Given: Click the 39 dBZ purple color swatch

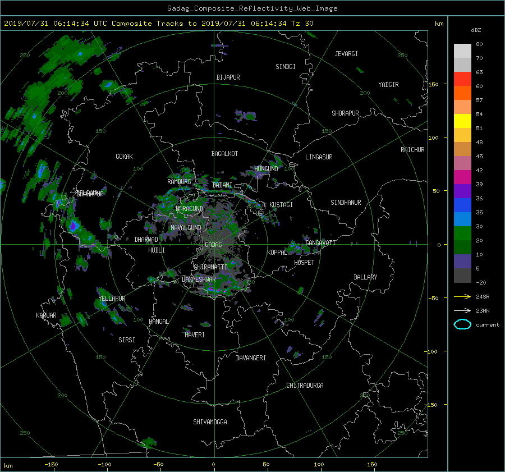Looking at the screenshot, I should [462, 191].
